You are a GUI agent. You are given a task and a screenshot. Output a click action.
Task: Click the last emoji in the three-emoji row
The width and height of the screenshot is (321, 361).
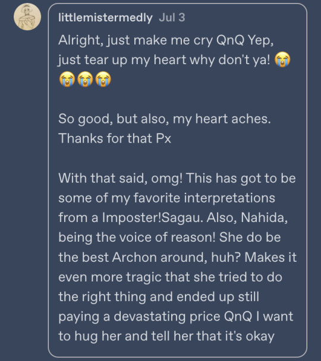[x=103, y=79]
